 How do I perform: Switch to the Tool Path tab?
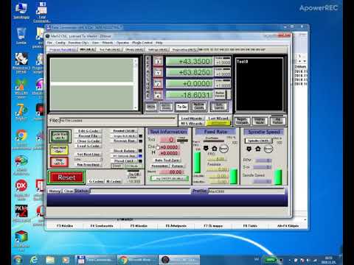pos(110,49)
